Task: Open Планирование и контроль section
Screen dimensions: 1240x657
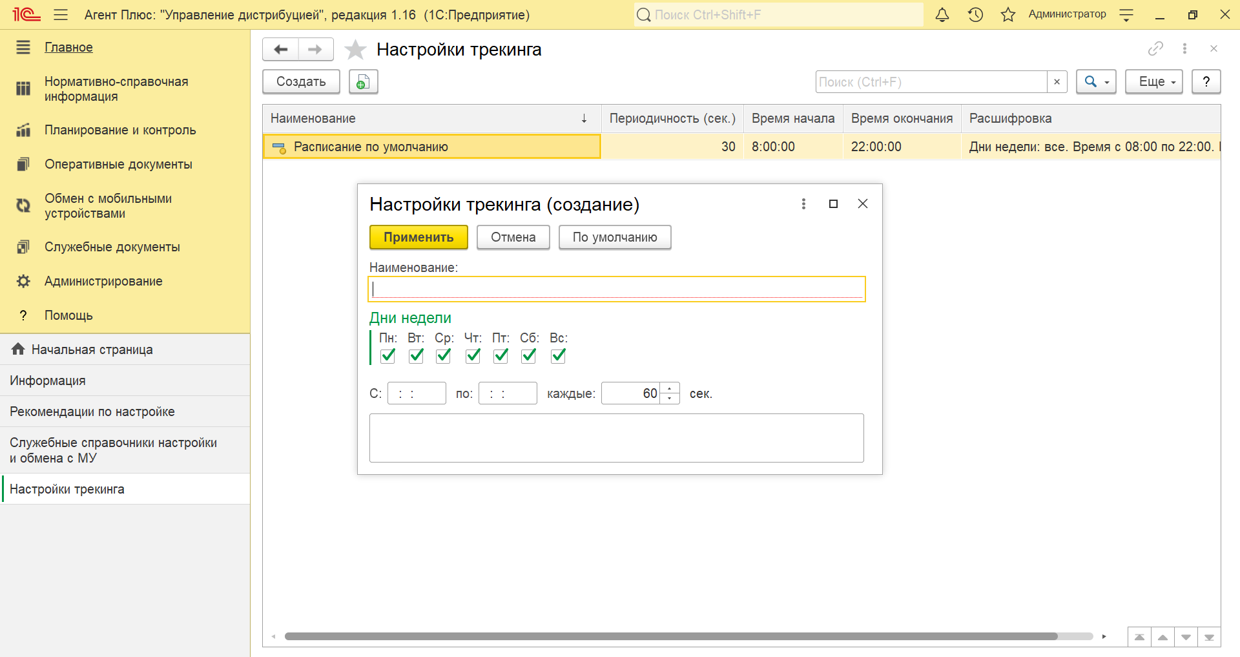Action: [x=120, y=130]
